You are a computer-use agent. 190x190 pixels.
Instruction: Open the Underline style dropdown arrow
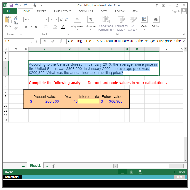pos(40,27)
